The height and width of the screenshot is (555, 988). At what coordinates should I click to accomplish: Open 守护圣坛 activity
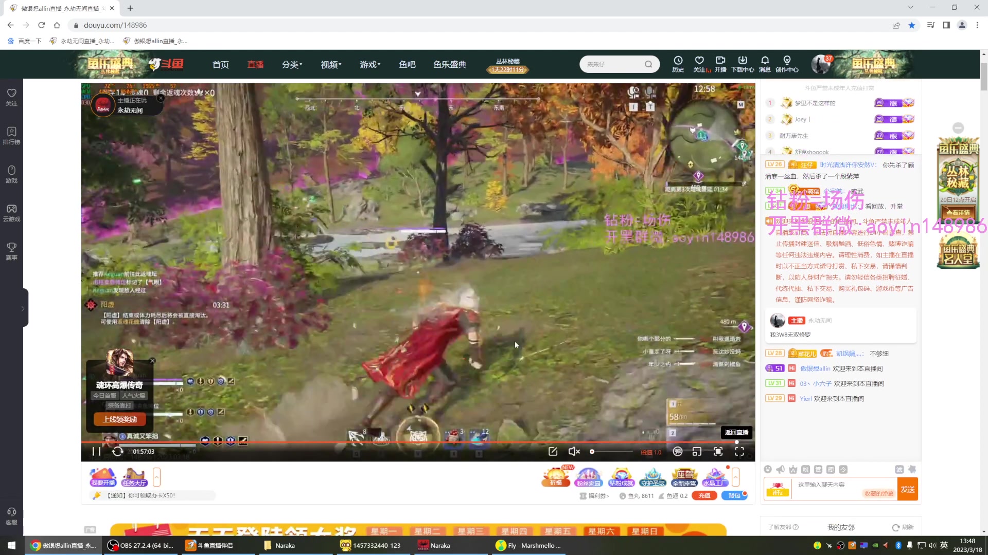652,477
